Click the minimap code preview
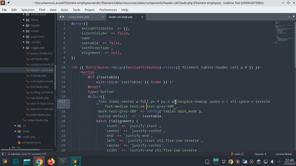The image size is (296, 166). [283, 32]
